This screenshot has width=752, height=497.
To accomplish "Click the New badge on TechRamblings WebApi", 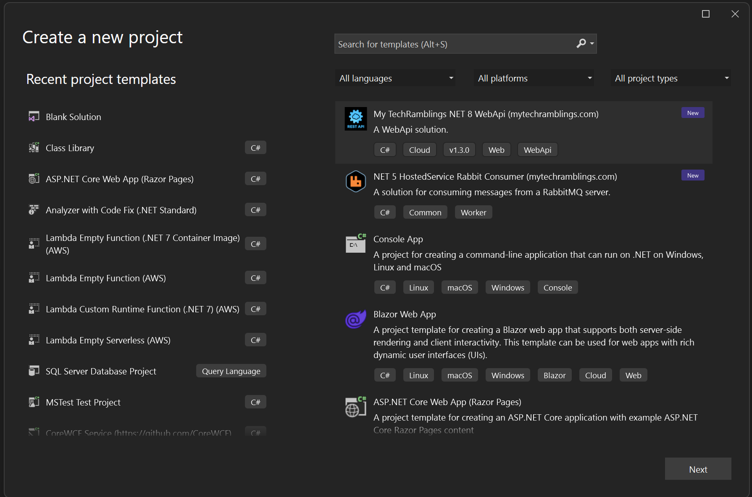I will pos(693,113).
